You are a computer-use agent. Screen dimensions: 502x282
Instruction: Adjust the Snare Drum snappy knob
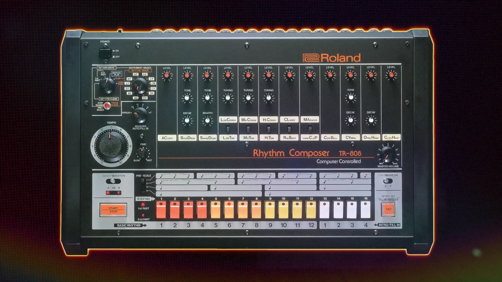tap(207, 121)
